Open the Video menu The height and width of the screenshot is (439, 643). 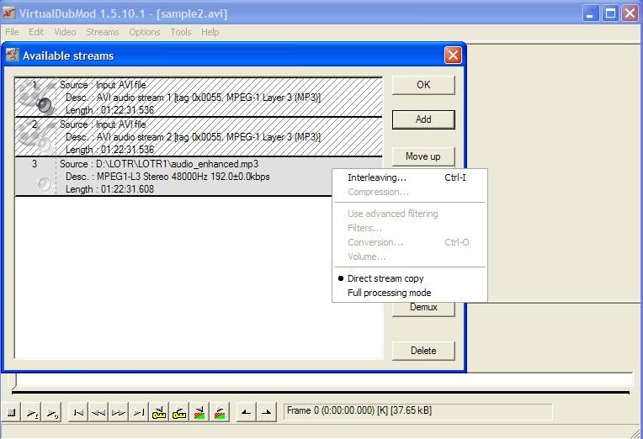[65, 32]
